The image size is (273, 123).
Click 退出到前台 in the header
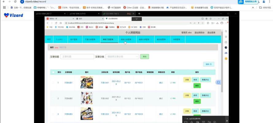click(199, 33)
